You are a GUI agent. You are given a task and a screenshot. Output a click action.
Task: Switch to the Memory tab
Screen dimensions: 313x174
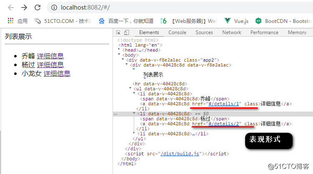tap(297, 32)
